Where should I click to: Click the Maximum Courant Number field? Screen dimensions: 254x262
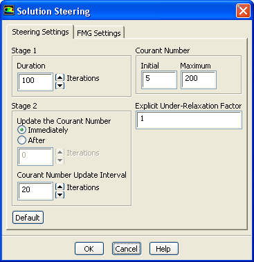tap(199, 79)
